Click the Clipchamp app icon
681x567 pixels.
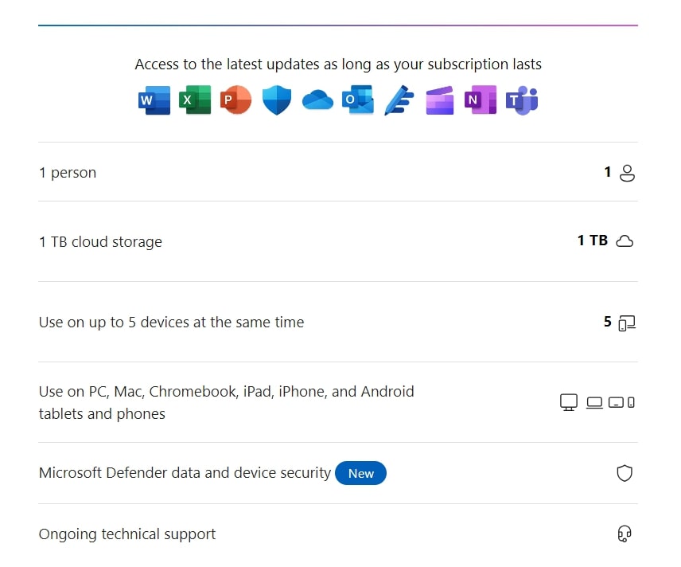(x=439, y=100)
